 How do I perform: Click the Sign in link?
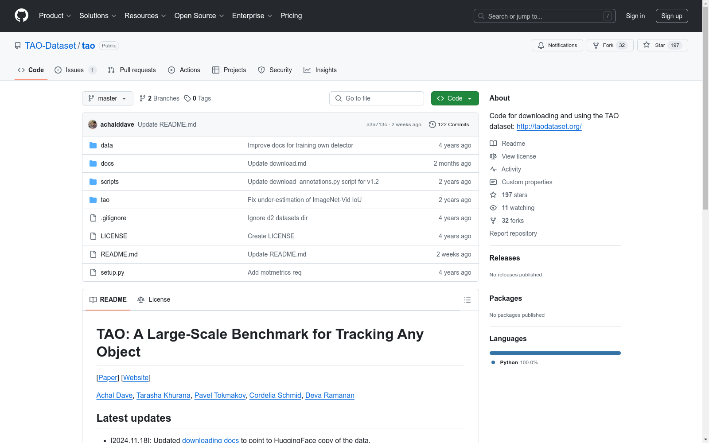pos(635,16)
